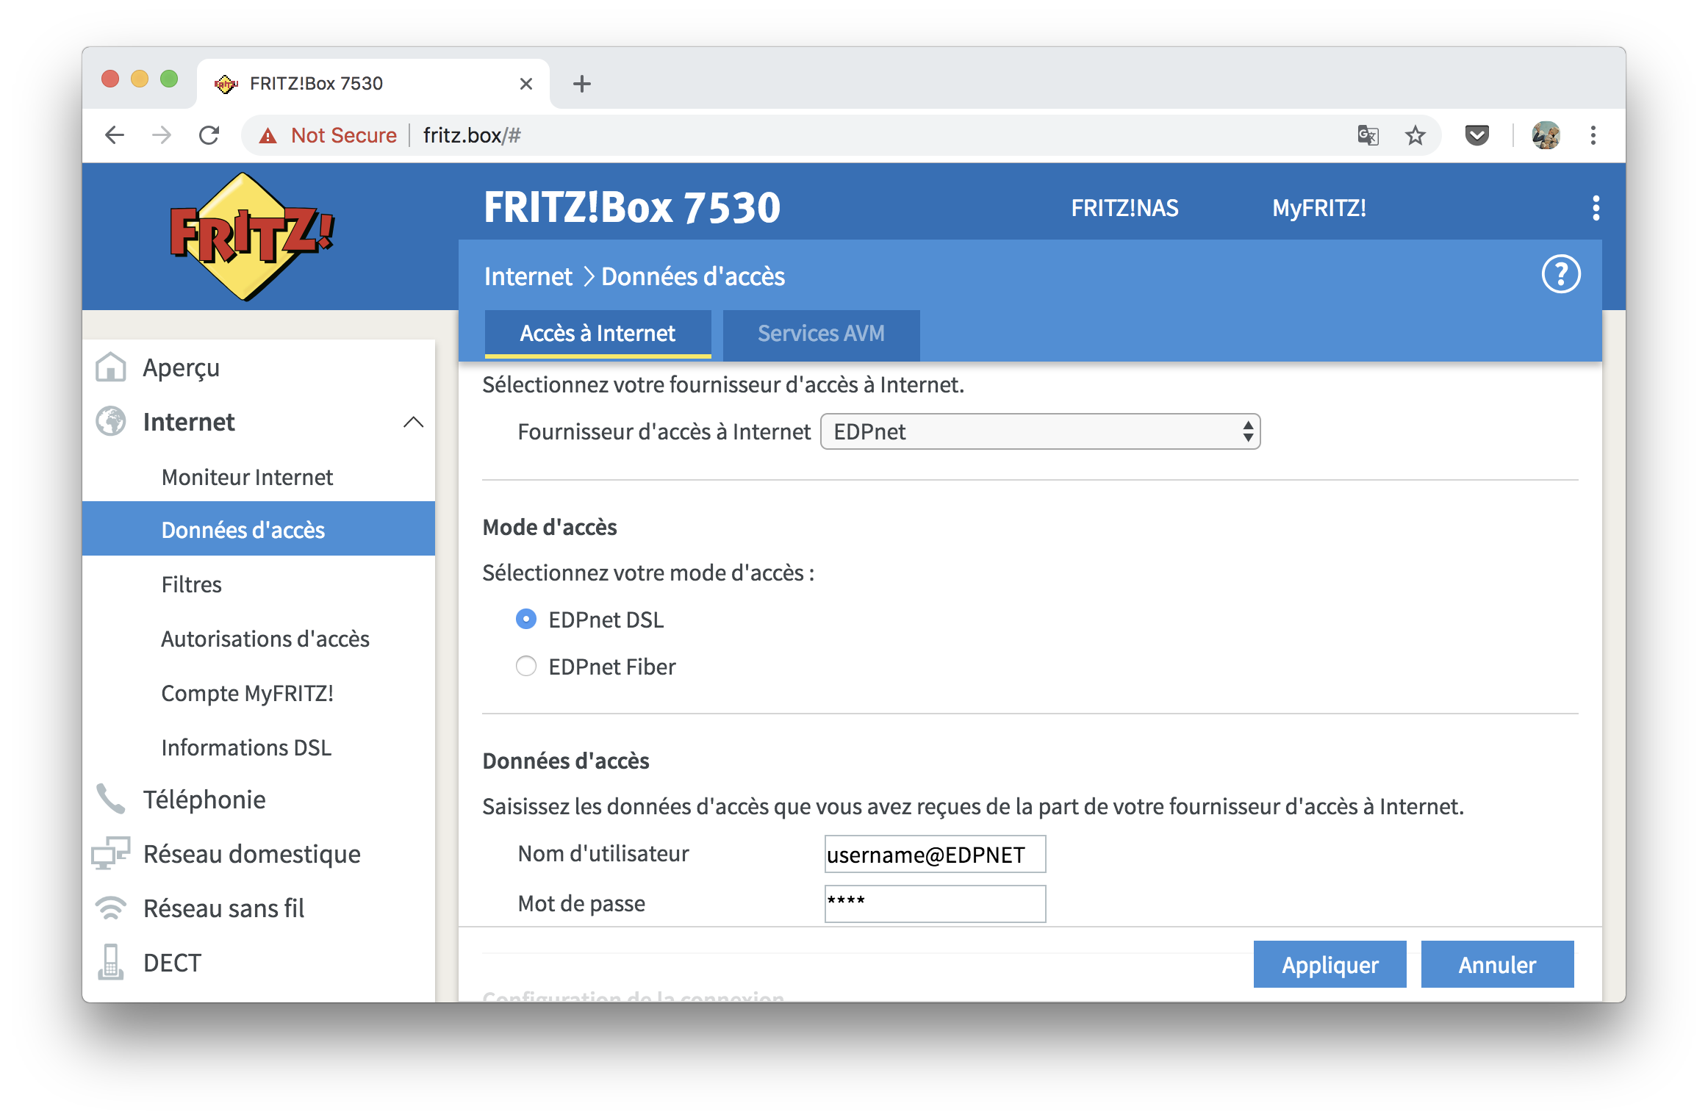The image size is (1708, 1120).
Task: Open the Chrome profile avatar
Action: point(1546,135)
